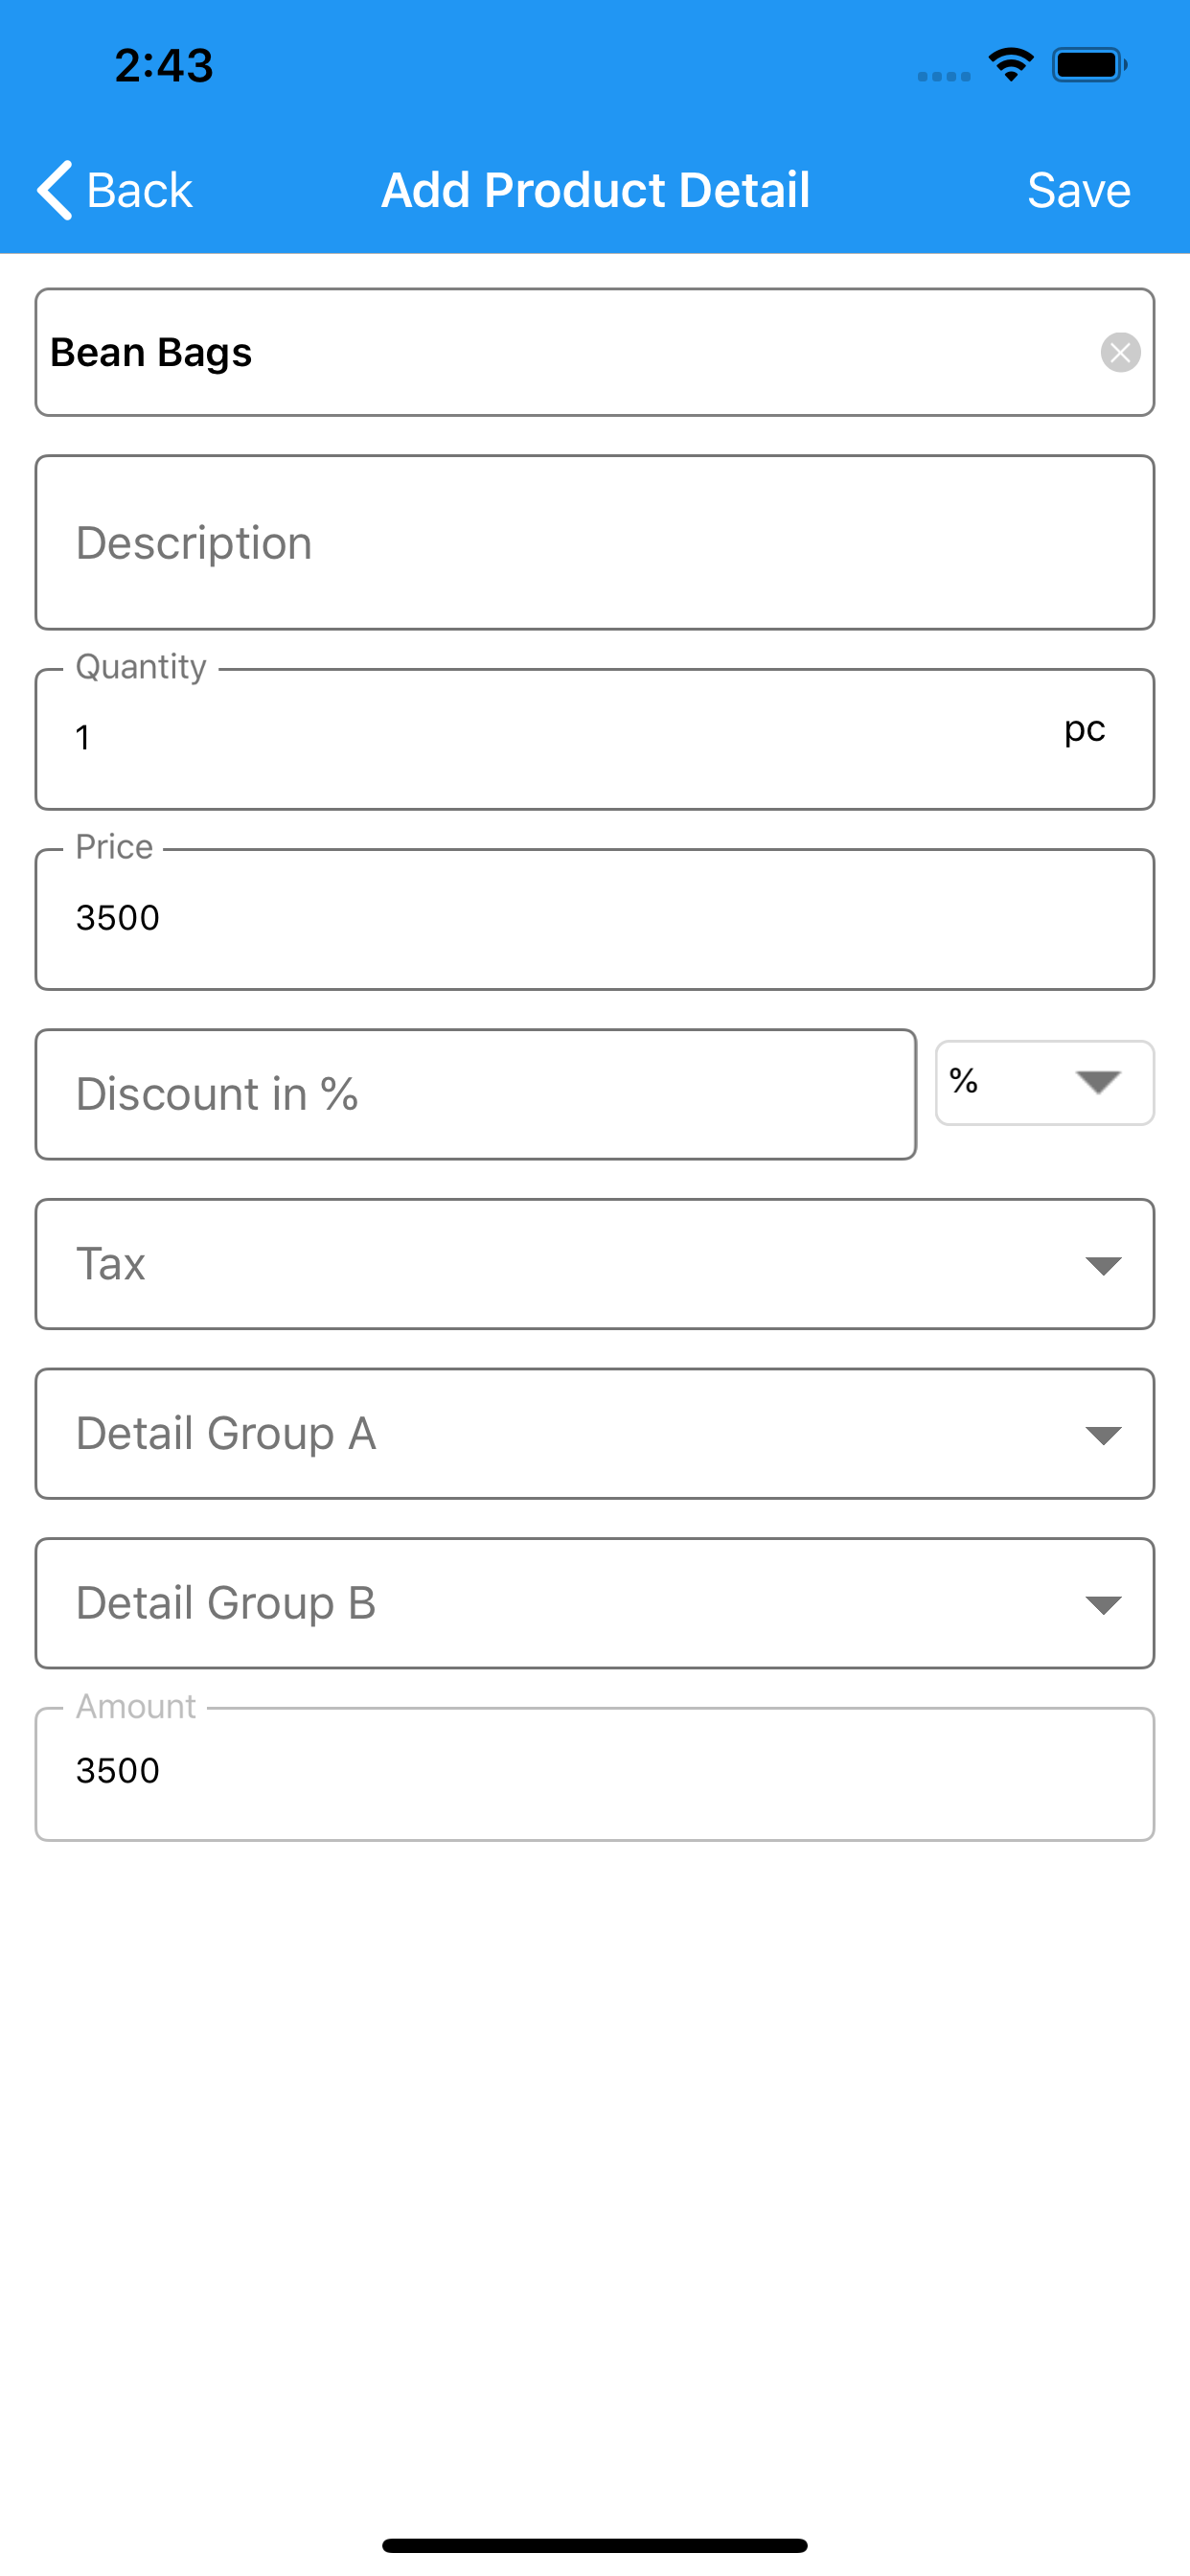Open the discount type % dropdown
This screenshot has width=1190, height=2576.
point(1044,1083)
